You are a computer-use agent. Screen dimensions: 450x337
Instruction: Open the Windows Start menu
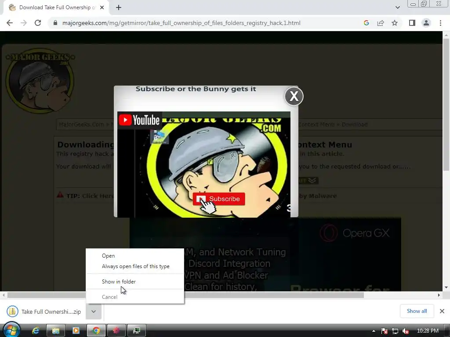pyautogui.click(x=11, y=330)
